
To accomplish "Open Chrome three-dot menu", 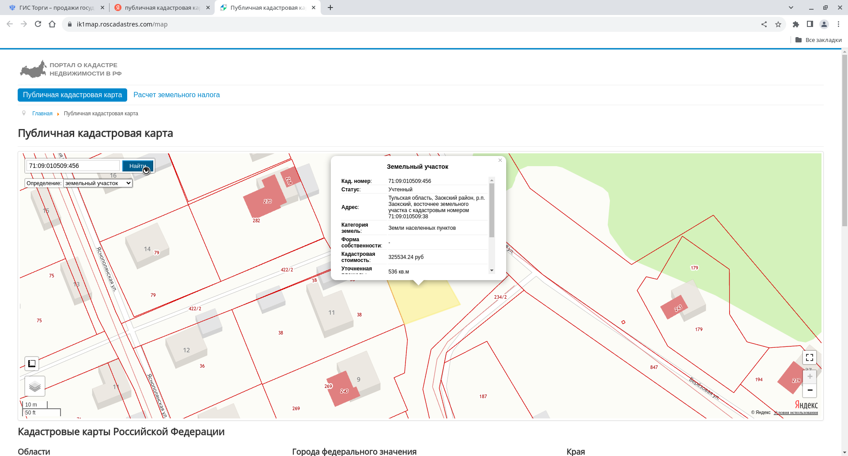I will tap(838, 24).
